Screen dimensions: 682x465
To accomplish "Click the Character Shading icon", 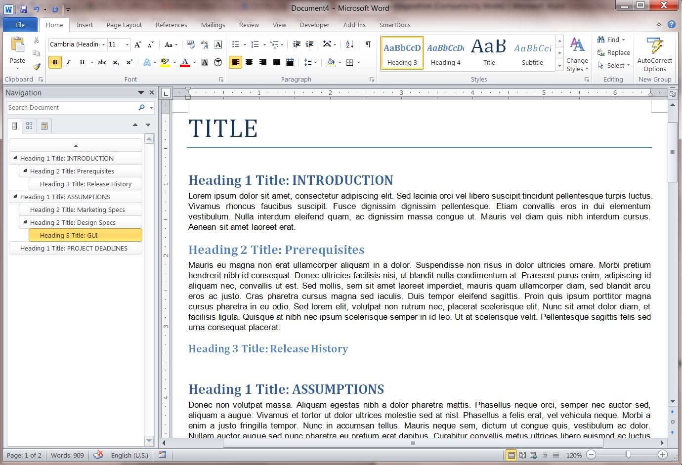I will pyautogui.click(x=205, y=62).
